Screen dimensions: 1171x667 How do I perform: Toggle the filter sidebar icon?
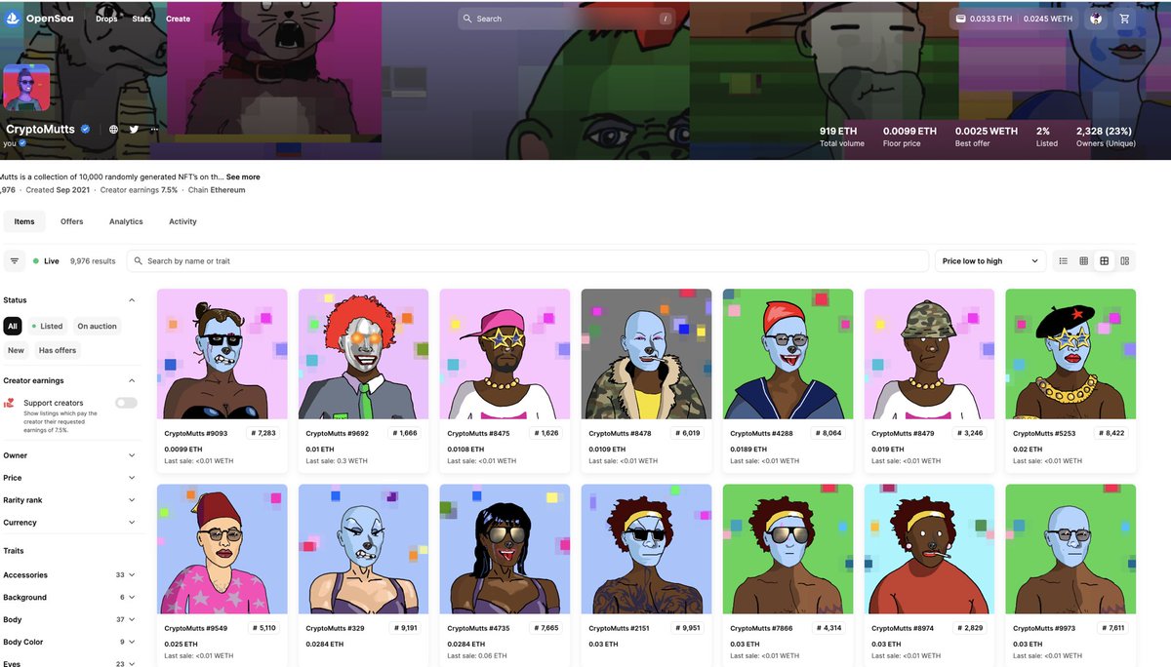15,261
